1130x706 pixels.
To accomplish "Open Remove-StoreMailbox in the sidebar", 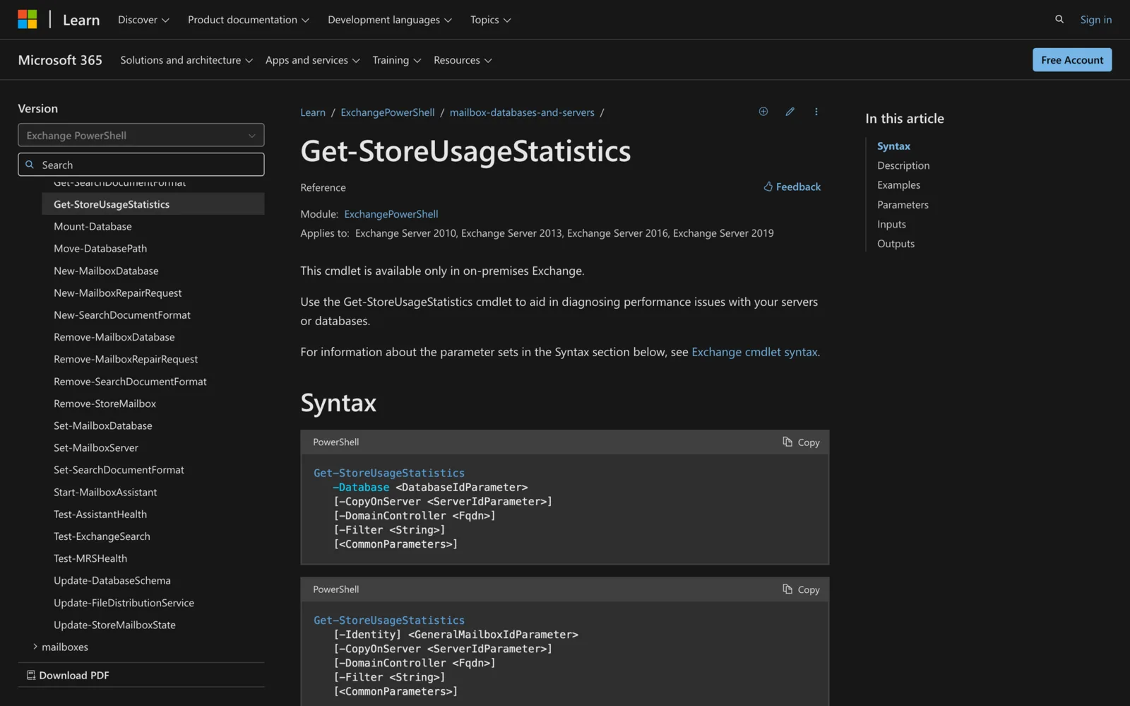I will [105, 404].
